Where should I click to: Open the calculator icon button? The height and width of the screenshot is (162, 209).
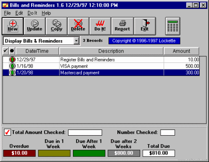click(x=173, y=26)
